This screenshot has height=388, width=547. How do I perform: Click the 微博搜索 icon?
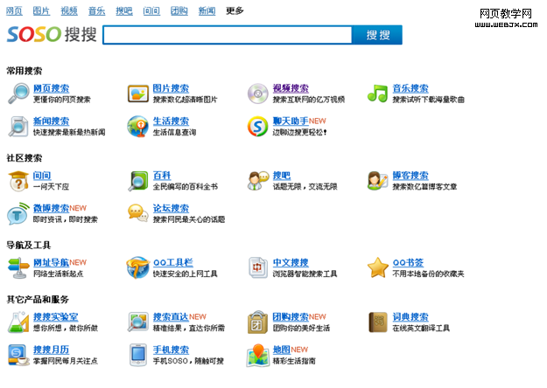click(18, 213)
